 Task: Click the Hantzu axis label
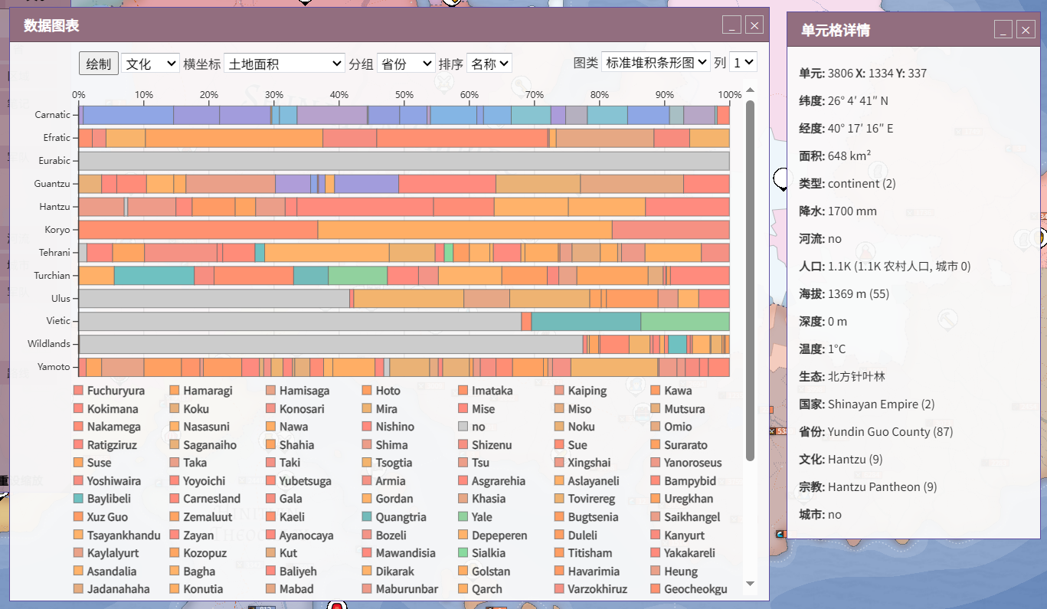[x=54, y=207]
